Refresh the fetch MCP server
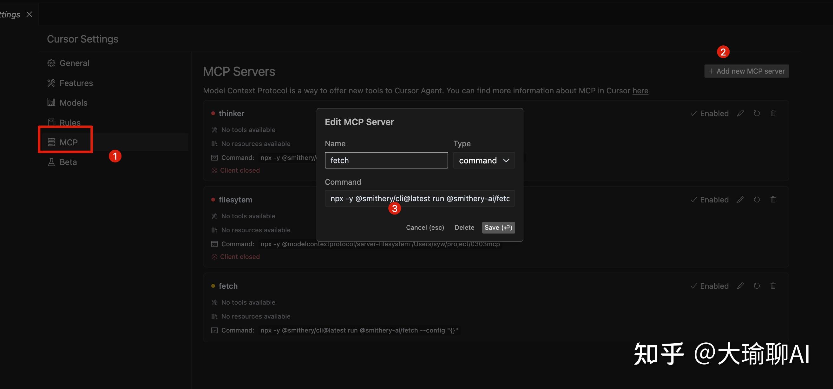The width and height of the screenshot is (833, 389). click(756, 286)
